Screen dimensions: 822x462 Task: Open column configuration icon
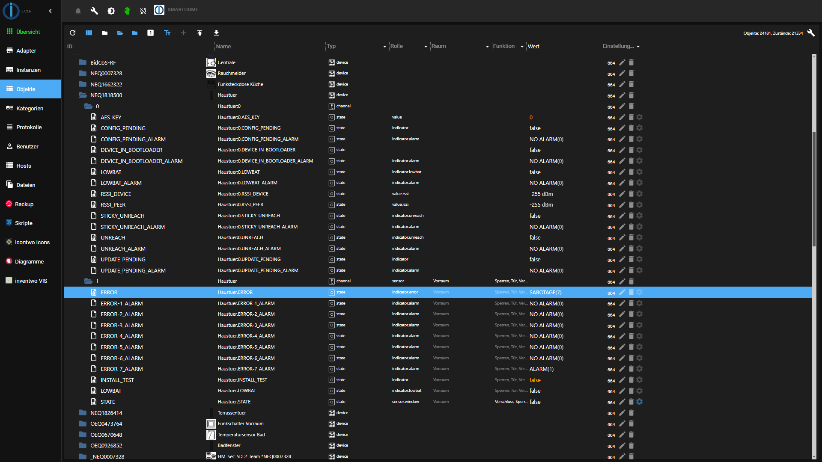point(89,33)
